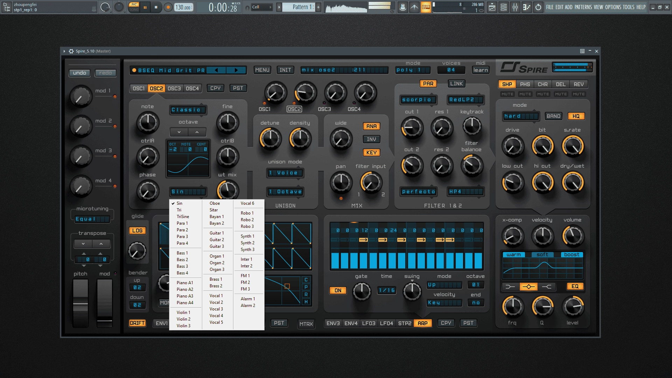Click the R button beside envelope curve
Image resolution: width=672 pixels, height=378 pixels.
click(306, 294)
